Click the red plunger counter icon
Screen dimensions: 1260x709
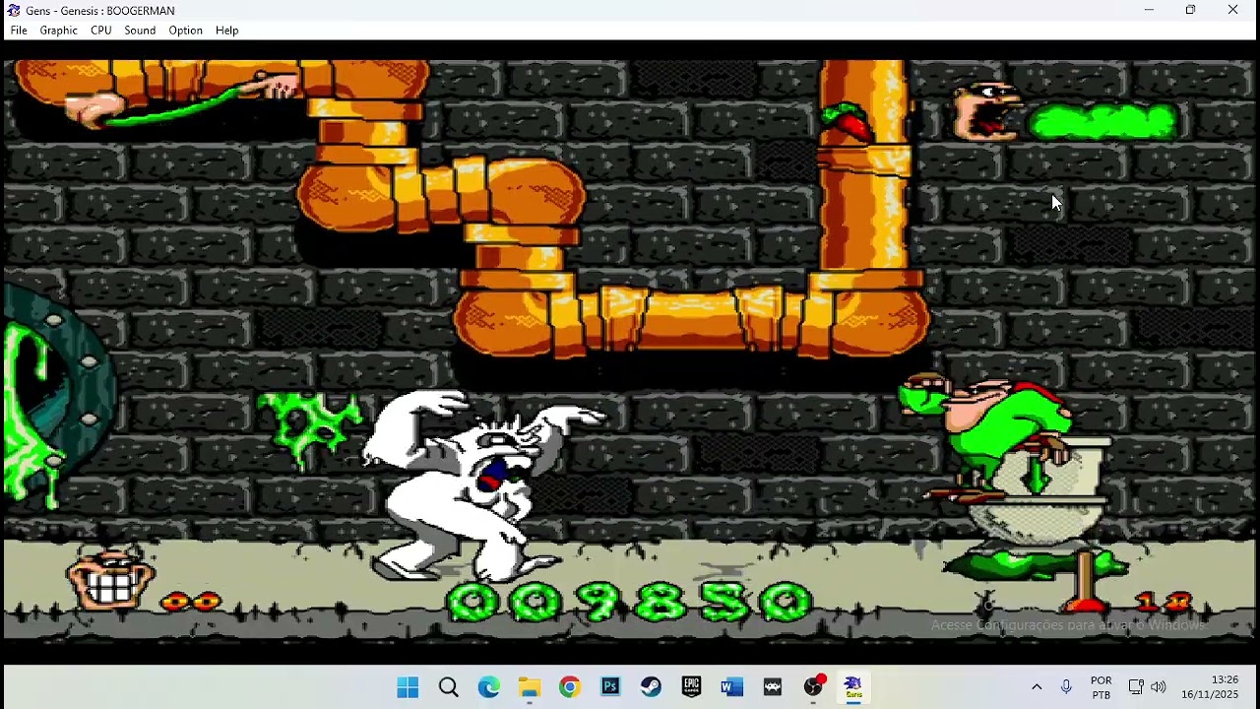[x=1087, y=581]
